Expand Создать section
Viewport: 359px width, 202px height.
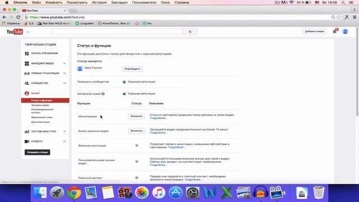[65, 141]
